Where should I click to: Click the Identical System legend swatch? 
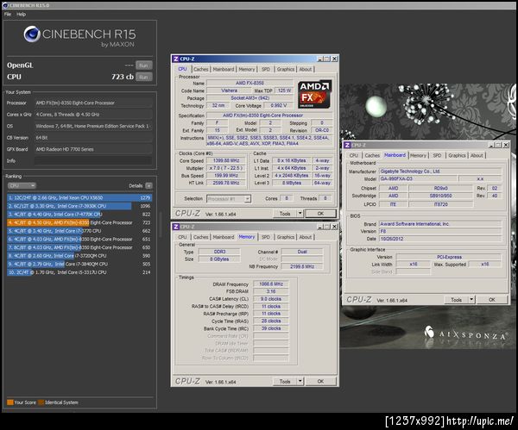(41, 402)
